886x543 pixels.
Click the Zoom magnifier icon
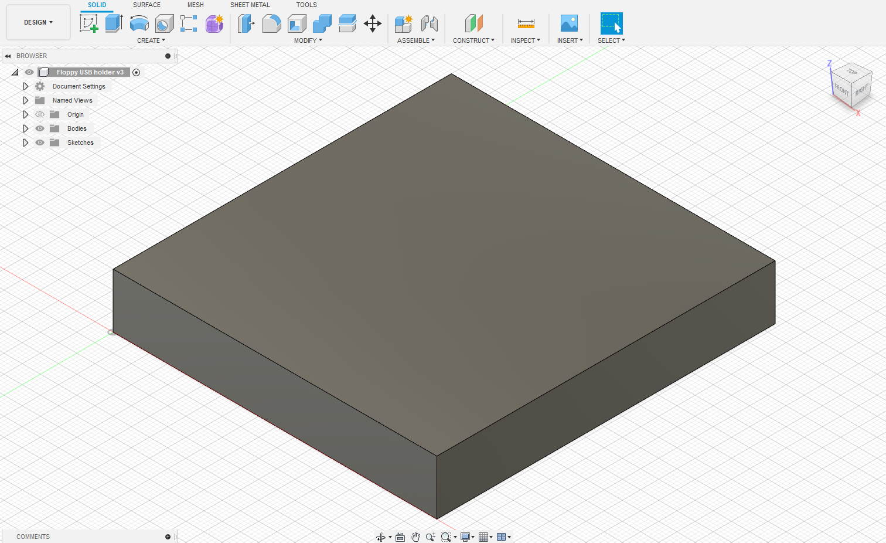[x=431, y=537]
